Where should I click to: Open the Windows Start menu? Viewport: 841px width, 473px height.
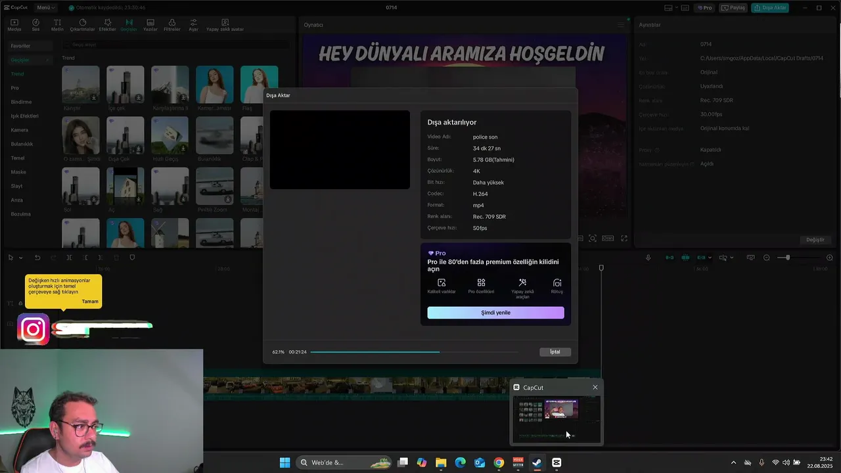284,462
